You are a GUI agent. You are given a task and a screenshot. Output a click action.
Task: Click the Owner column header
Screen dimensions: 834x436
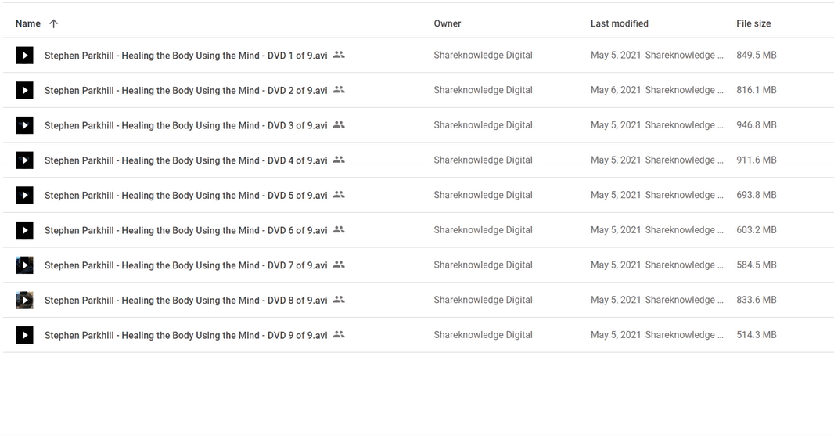coord(448,23)
